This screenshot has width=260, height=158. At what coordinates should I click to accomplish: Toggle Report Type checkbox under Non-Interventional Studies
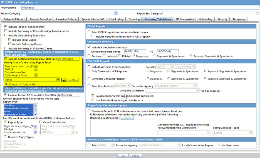(5, 122)
